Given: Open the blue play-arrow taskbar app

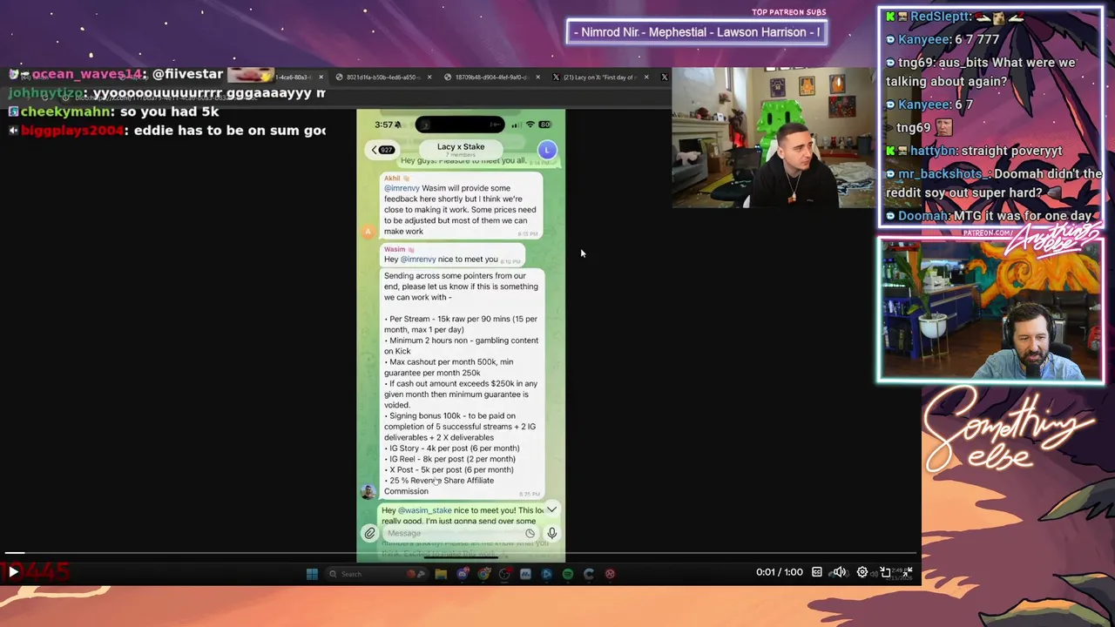Looking at the screenshot, I should 546,574.
